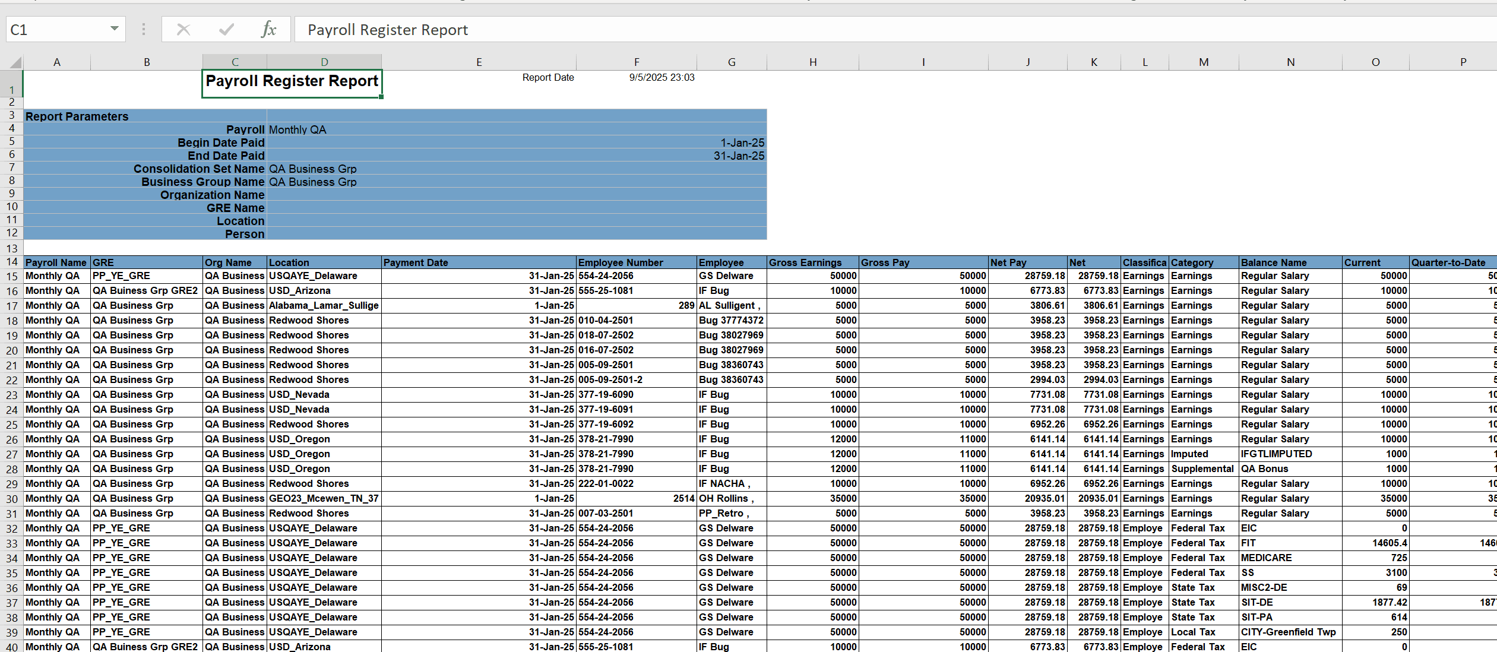1497x652 pixels.
Task: Click the ellipsis grip between Name Box and formula bar
Action: 143,29
